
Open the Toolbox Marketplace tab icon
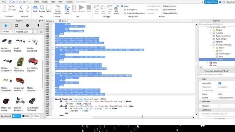click(x=6, y=25)
